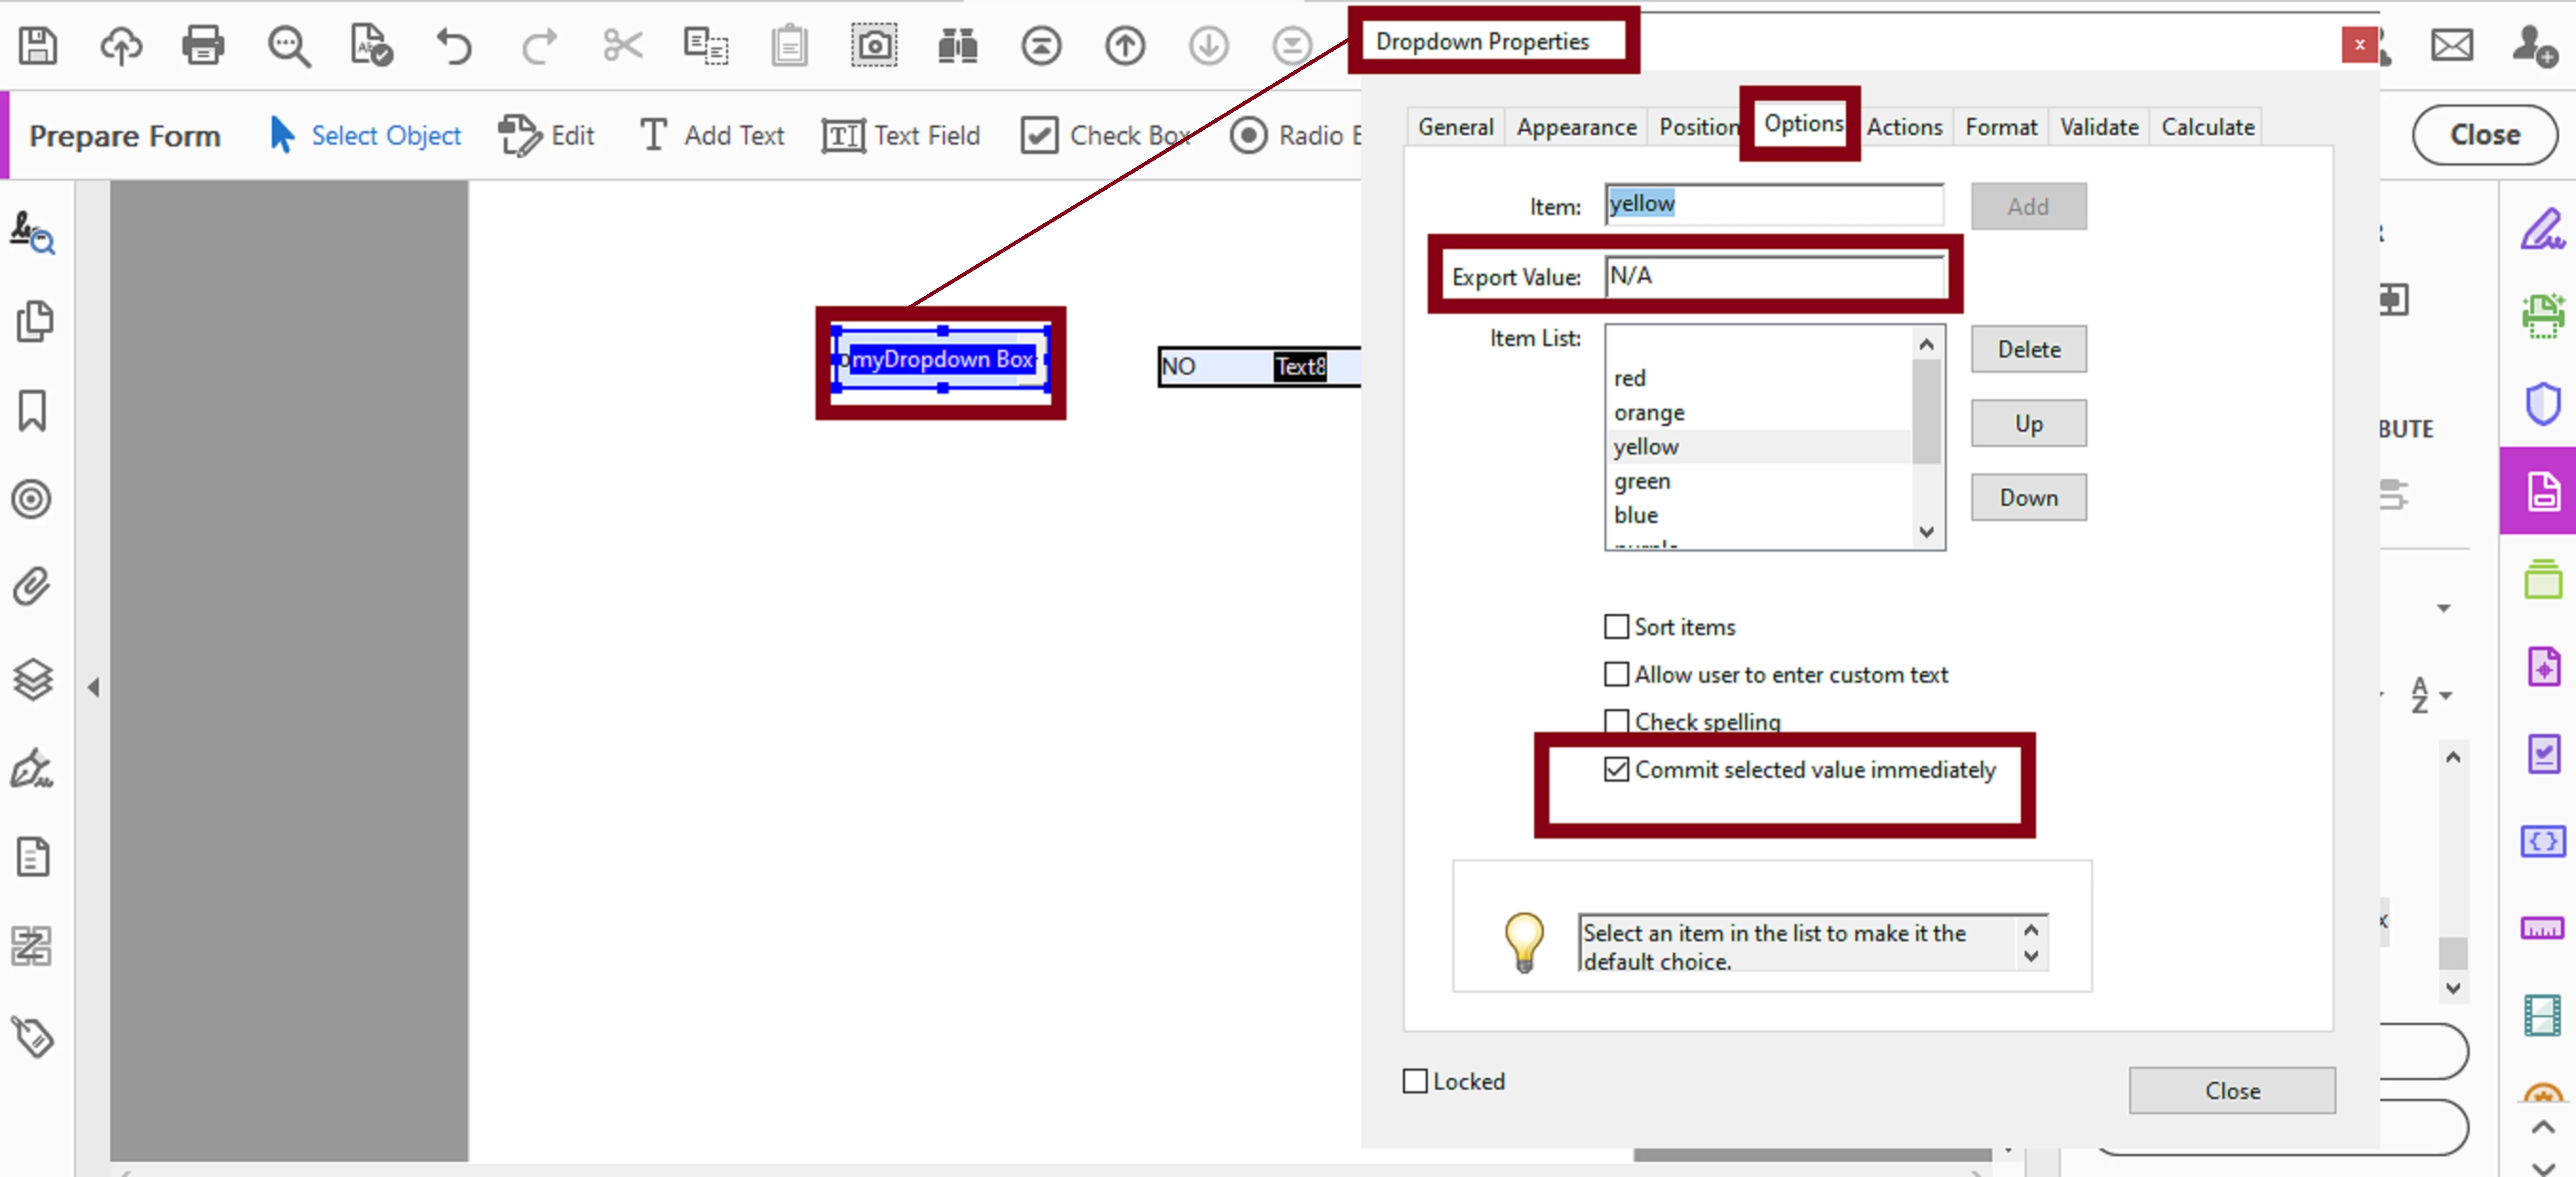Open the Actions tab
This screenshot has width=2576, height=1177.
(1904, 127)
